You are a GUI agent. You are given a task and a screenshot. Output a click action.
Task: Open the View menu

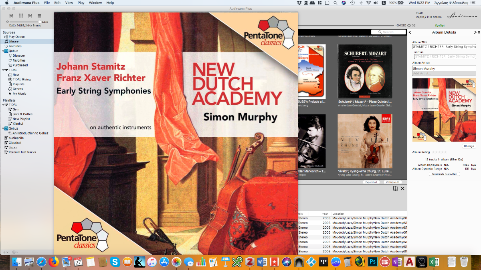(x=69, y=3)
